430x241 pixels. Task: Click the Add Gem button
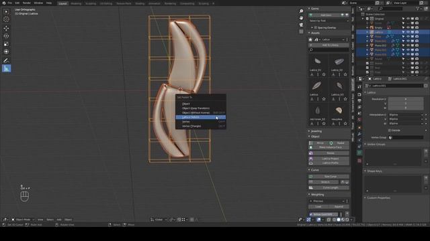325,15
